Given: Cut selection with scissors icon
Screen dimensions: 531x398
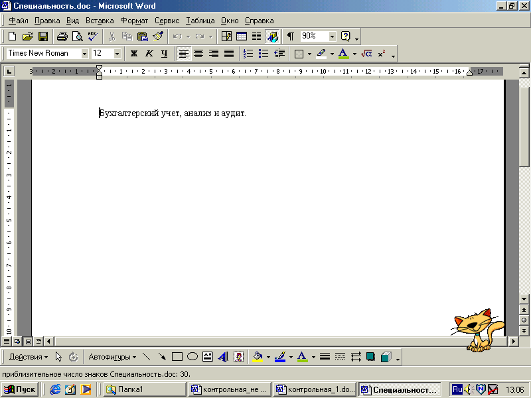Looking at the screenshot, I should (x=112, y=36).
